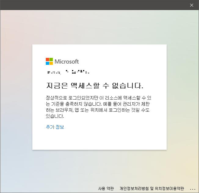
Task: Open 개인정보처리방침 및 위치정보이용약관 link
Action: (152, 188)
